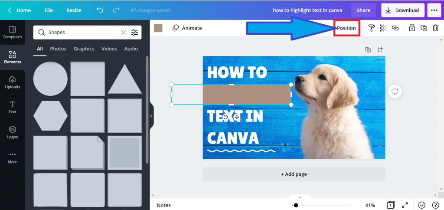Screen dimensions: 444x210
Task: Click the ellipsis button next to Download
Action: tap(434, 10)
